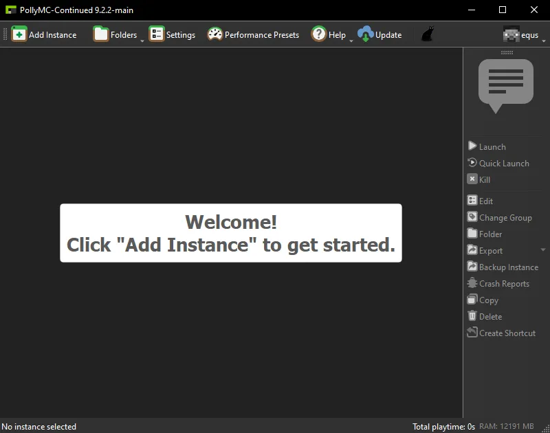550x433 pixels.
Task: Open Crash Reports
Action: pyautogui.click(x=498, y=283)
